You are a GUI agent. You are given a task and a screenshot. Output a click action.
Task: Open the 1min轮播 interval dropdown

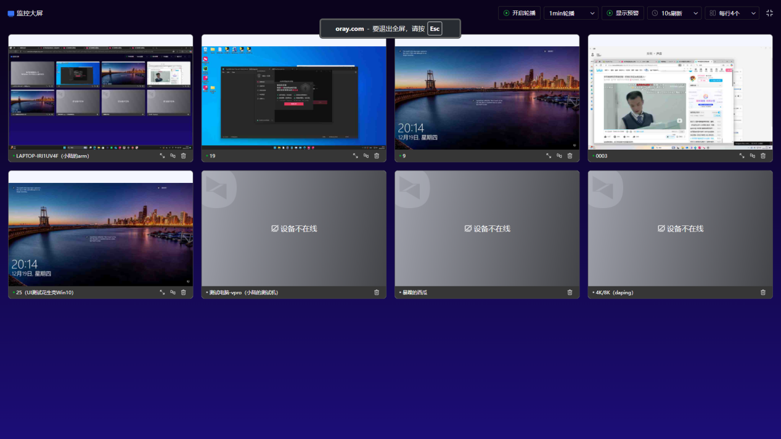tap(571, 13)
